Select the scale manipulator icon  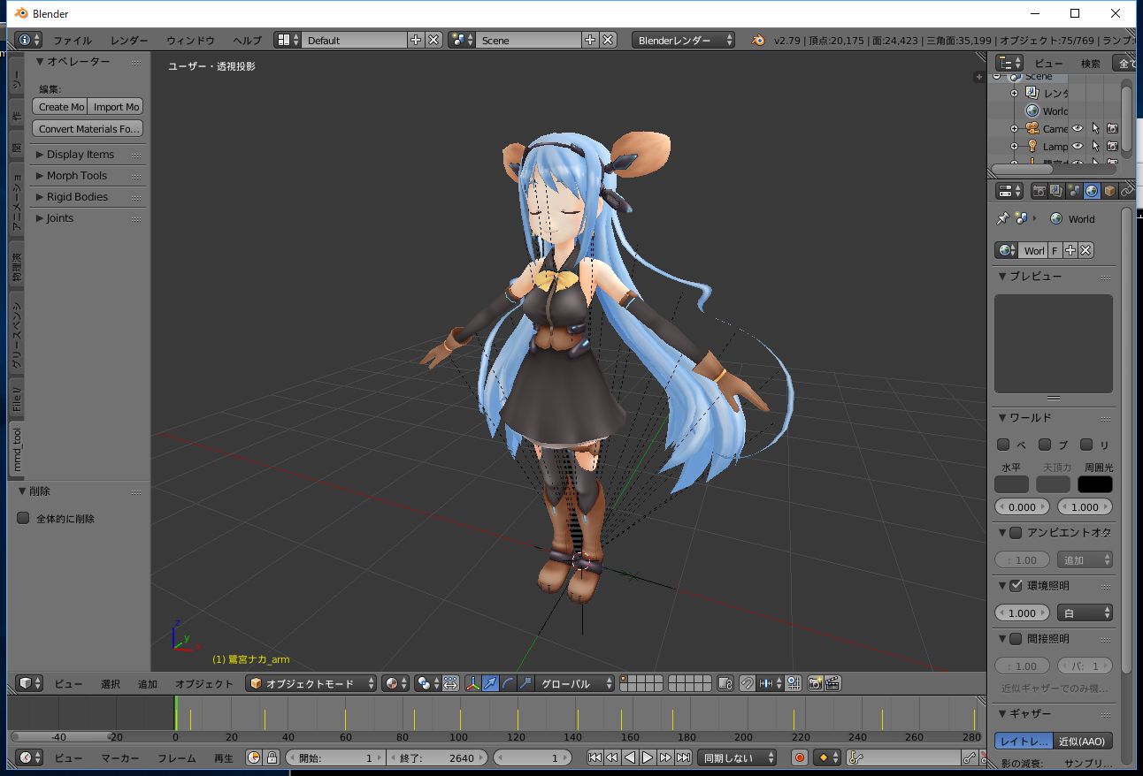coord(525,683)
